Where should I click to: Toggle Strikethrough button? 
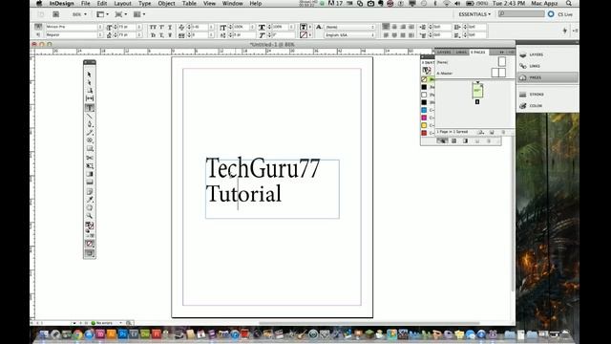click(170, 35)
